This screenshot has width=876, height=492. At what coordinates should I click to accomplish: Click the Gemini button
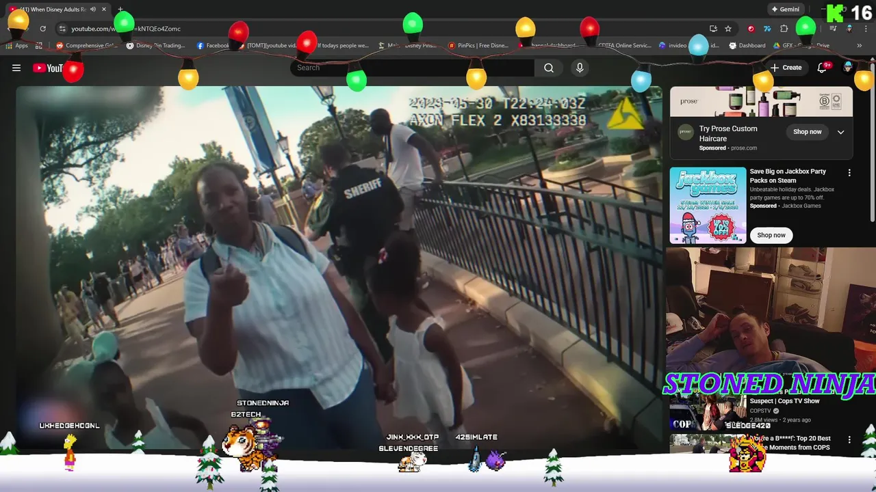[785, 10]
